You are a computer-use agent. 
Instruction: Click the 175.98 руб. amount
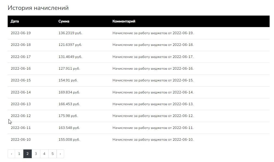point(68,116)
